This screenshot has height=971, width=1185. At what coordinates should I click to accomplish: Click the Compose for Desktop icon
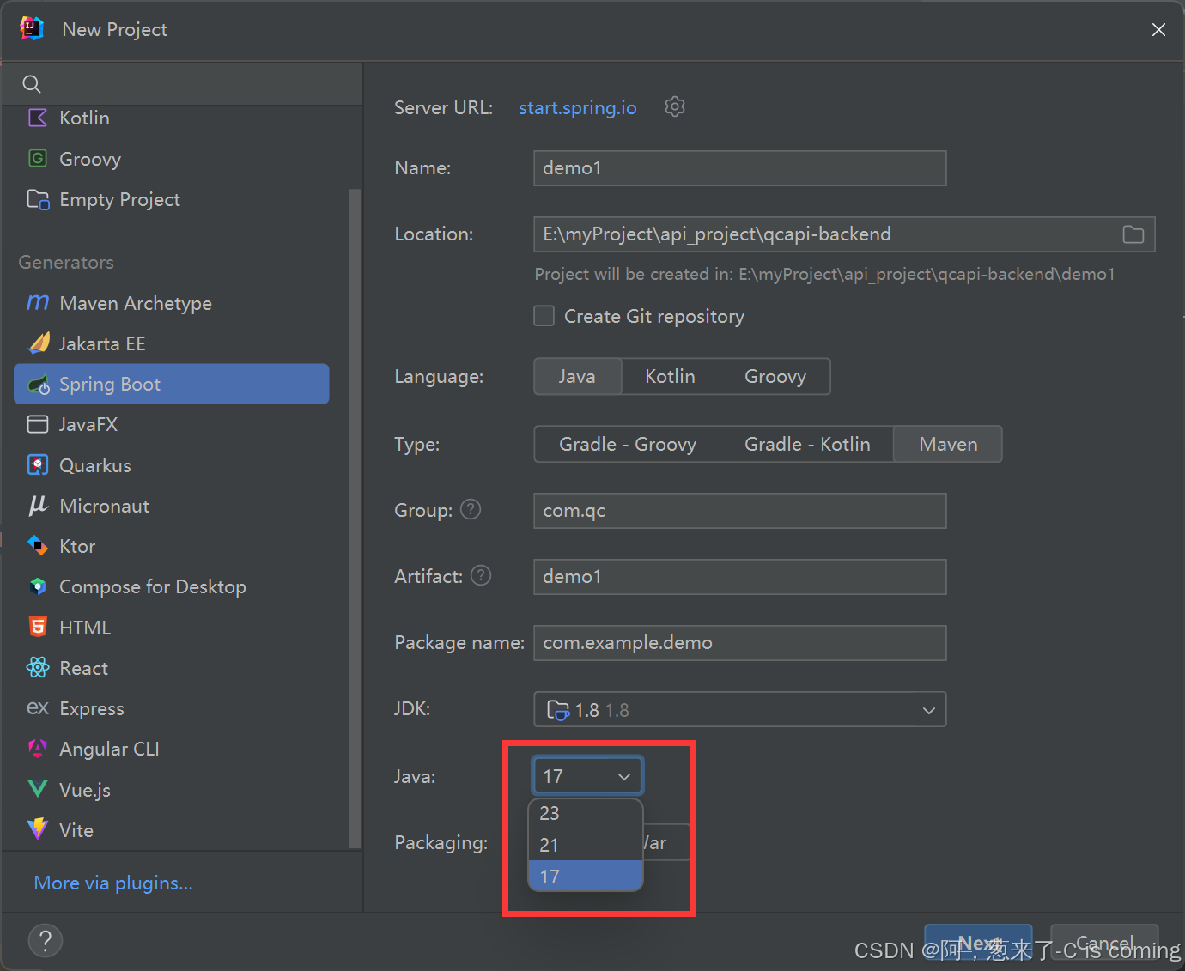[38, 586]
